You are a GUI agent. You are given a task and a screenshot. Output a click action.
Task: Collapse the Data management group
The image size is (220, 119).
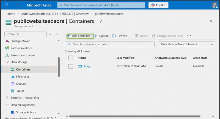[7, 105]
